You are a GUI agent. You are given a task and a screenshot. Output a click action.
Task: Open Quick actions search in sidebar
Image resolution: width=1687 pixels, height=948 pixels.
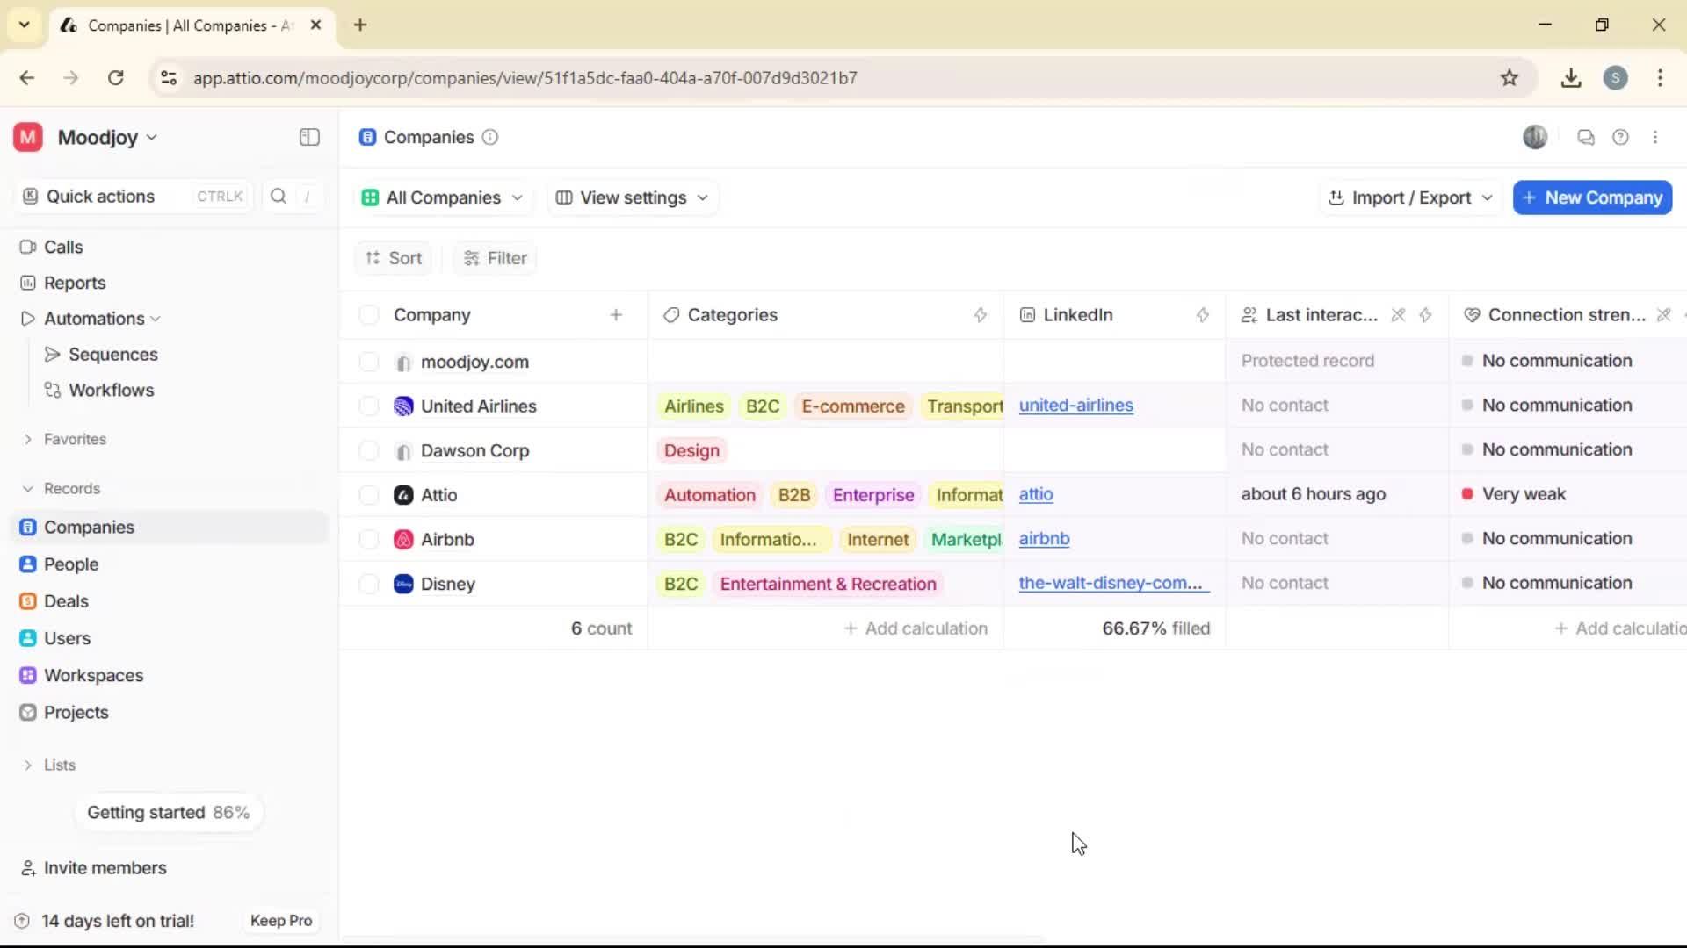(99, 196)
